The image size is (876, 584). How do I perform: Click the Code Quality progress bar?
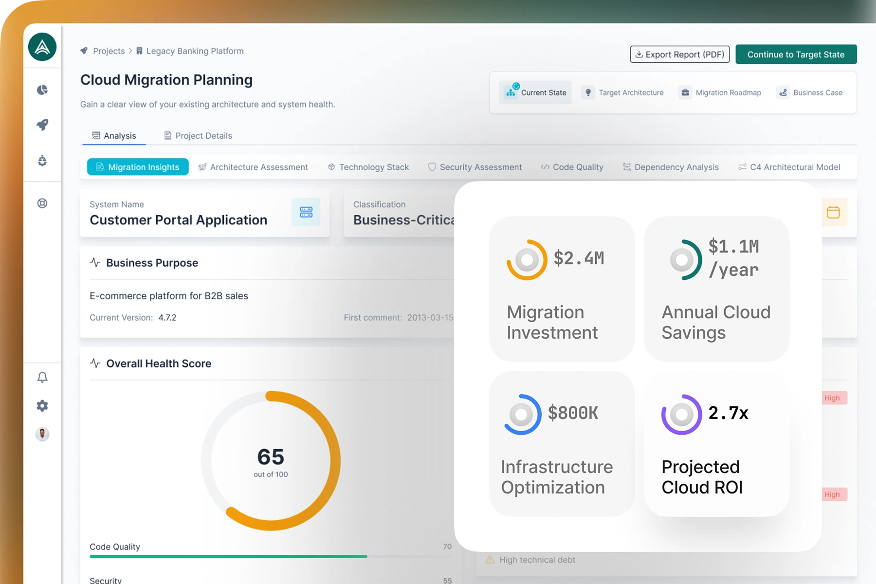(271, 556)
